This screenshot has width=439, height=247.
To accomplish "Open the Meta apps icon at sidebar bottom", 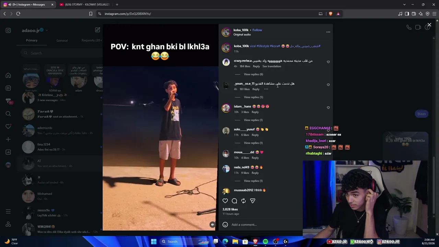I will (8, 224).
